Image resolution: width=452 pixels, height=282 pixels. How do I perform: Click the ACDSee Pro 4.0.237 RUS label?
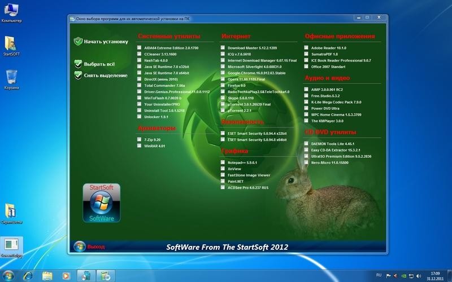248,188
